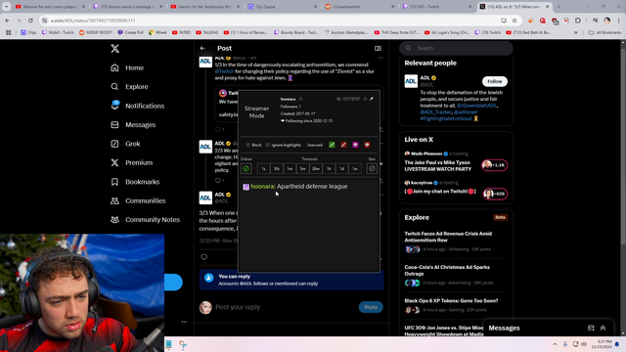Open All Bookmarks folder
This screenshot has height=352, width=626.
(604, 32)
